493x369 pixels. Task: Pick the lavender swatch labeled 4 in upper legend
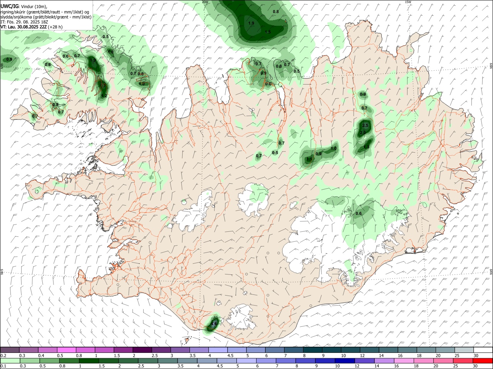218,350
